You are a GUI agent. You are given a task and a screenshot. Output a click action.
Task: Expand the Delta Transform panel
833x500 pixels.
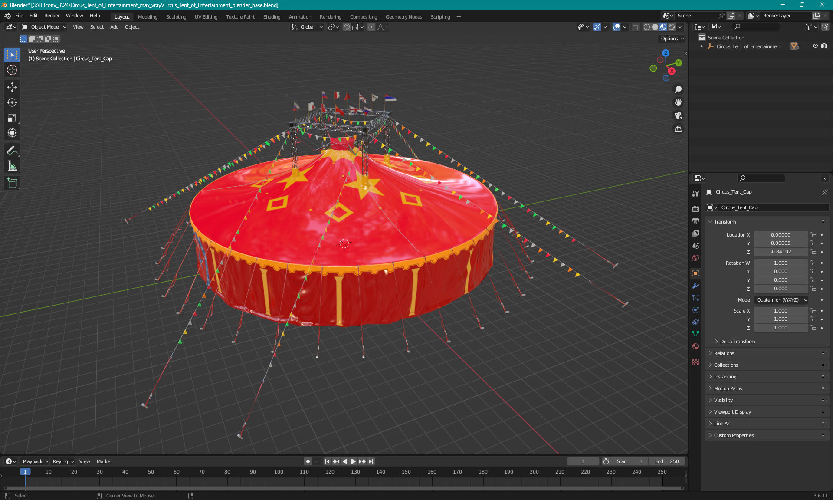pos(737,342)
